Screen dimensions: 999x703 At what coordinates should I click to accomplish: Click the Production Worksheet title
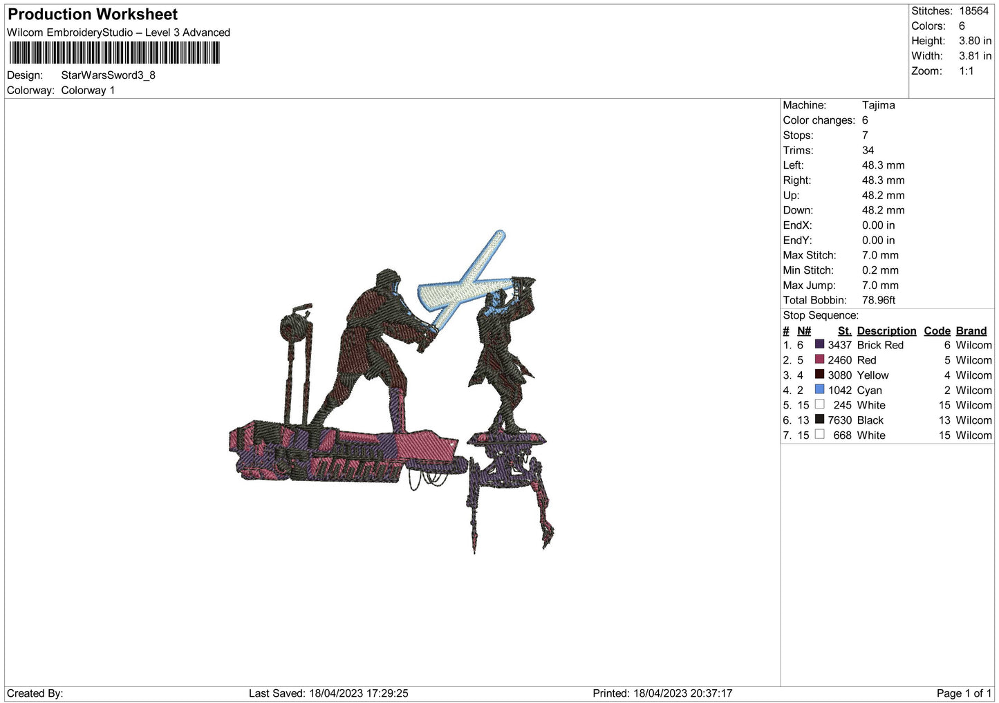click(91, 14)
